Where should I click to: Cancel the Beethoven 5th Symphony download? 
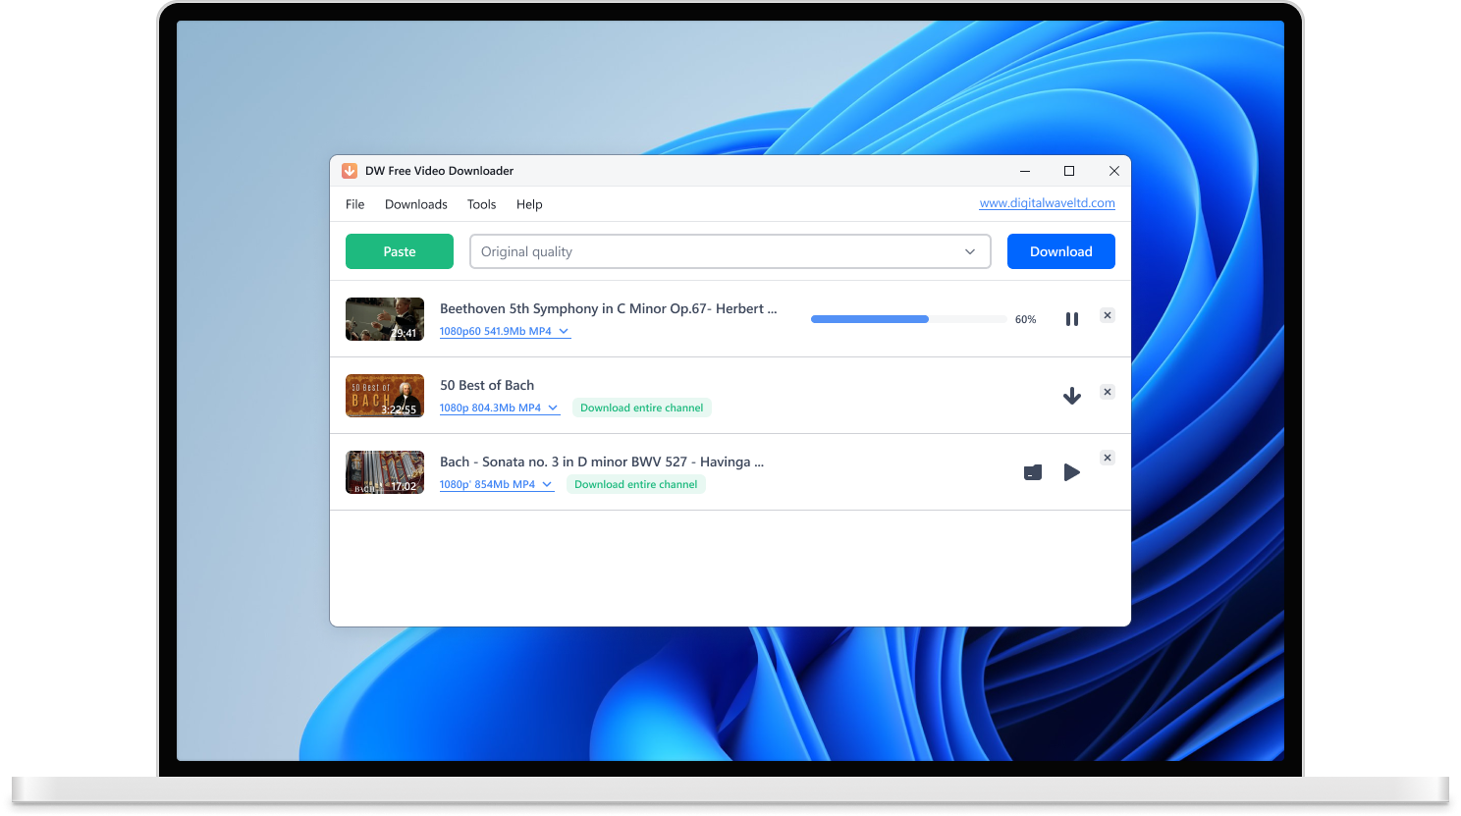pos(1107,314)
